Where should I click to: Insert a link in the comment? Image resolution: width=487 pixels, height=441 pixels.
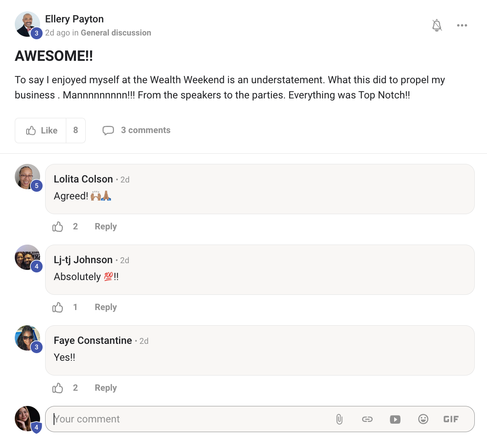(367, 419)
